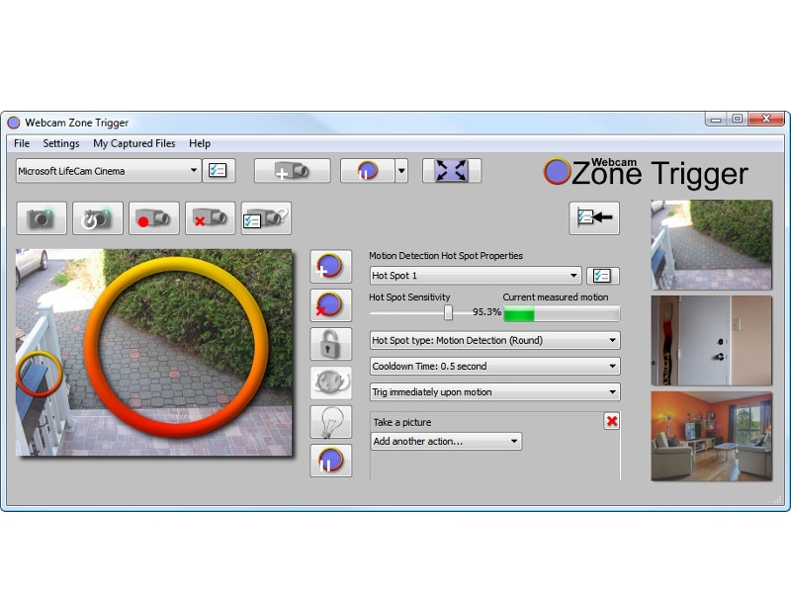Click the add camera button
The width and height of the screenshot is (791, 593).
[x=292, y=171]
